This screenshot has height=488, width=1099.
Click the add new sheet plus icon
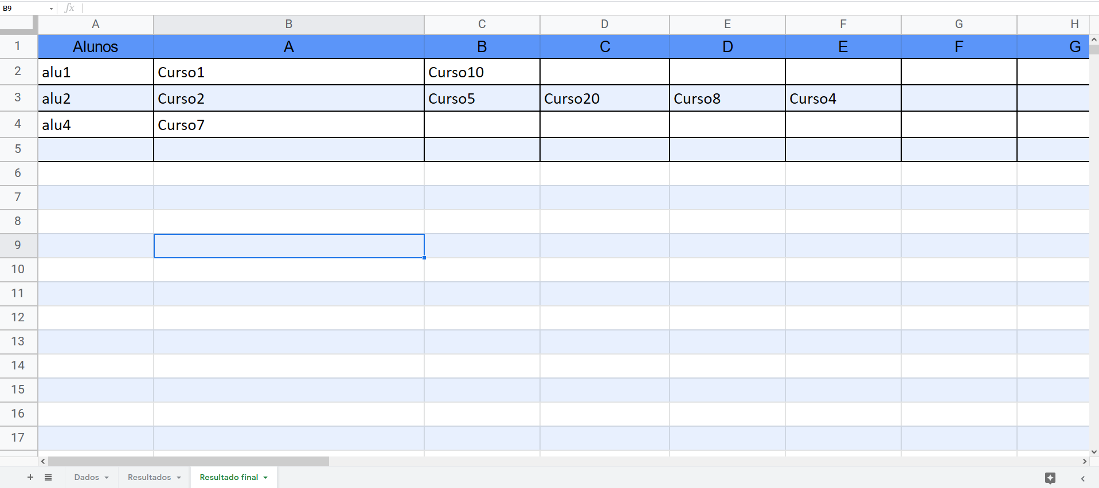[x=30, y=477]
